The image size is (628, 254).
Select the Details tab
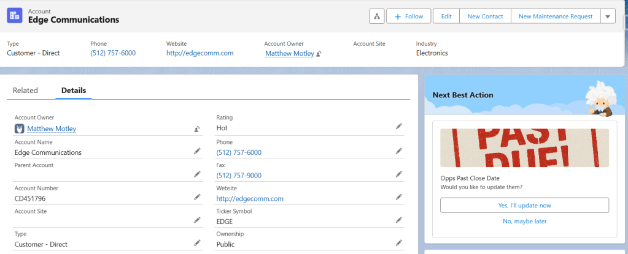click(74, 91)
